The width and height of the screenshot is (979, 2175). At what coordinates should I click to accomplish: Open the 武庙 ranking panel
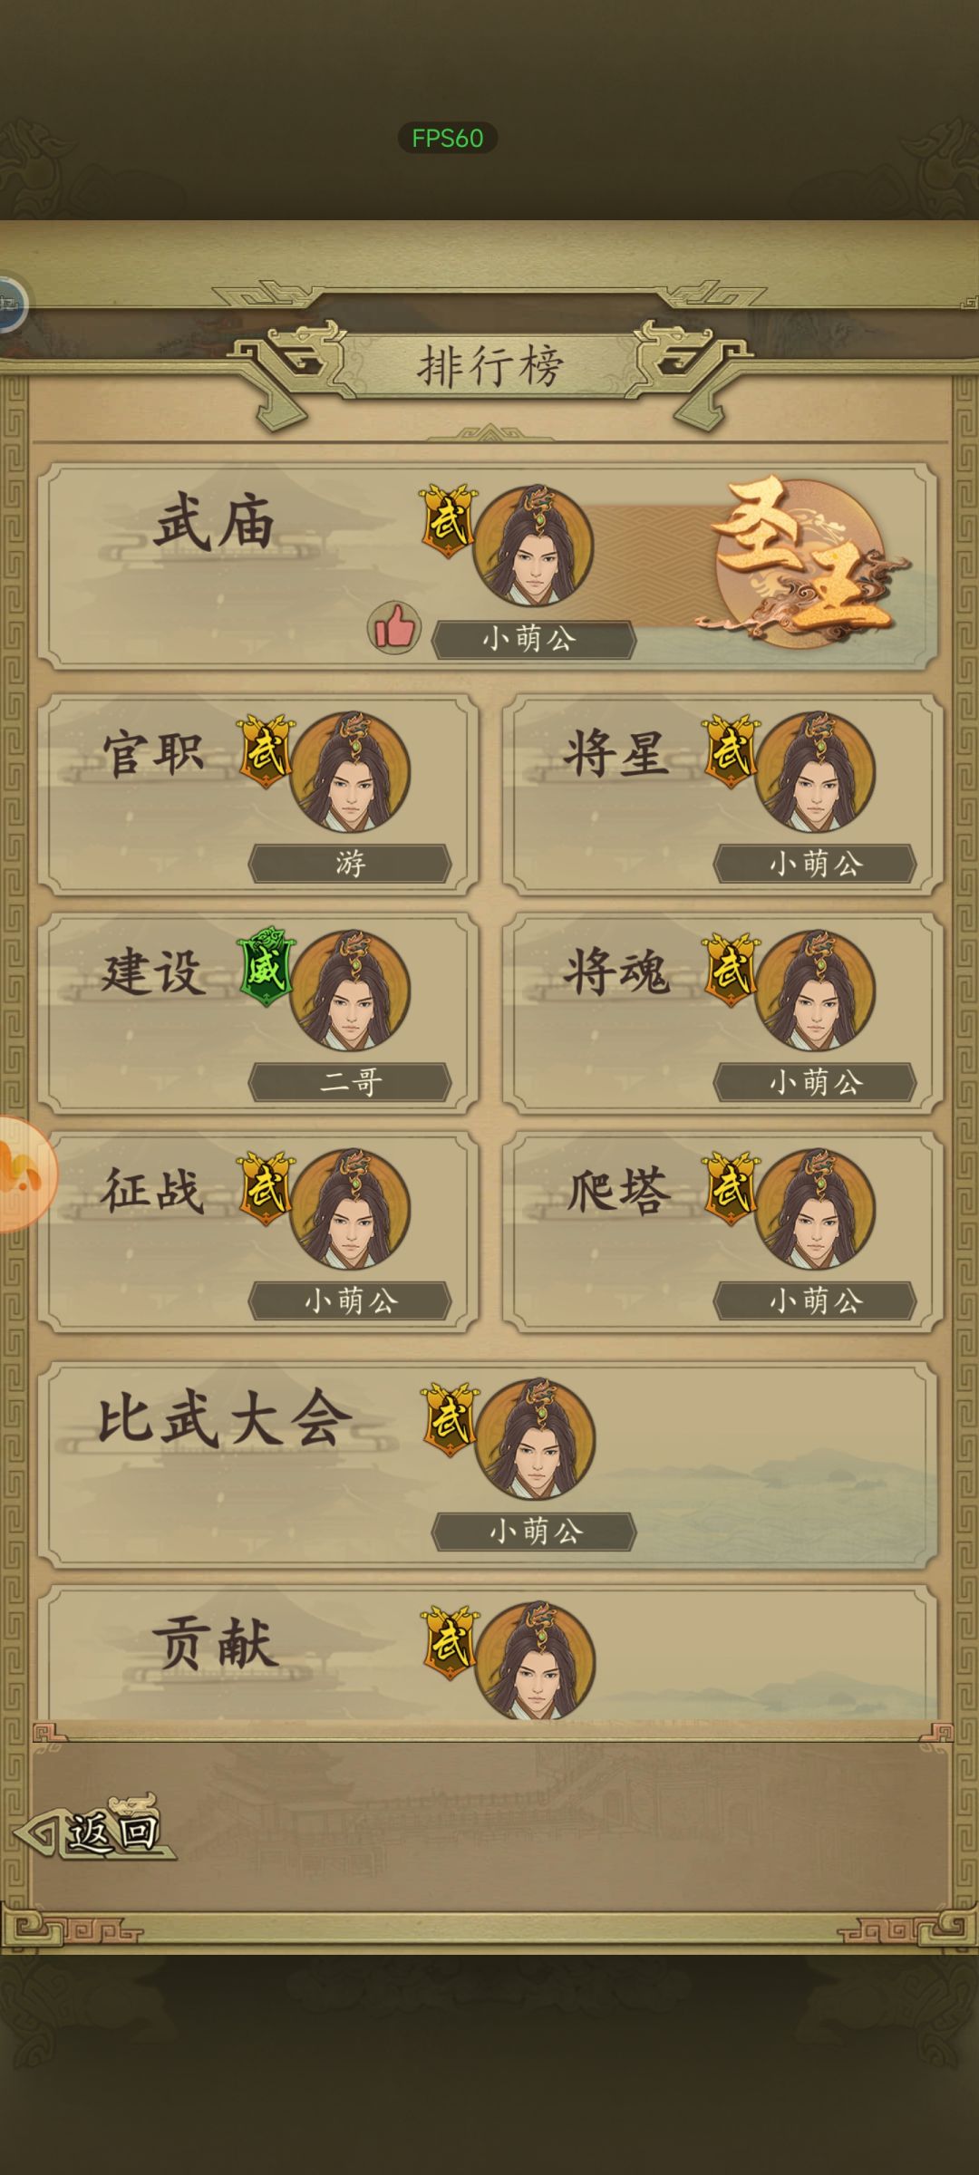(x=488, y=566)
